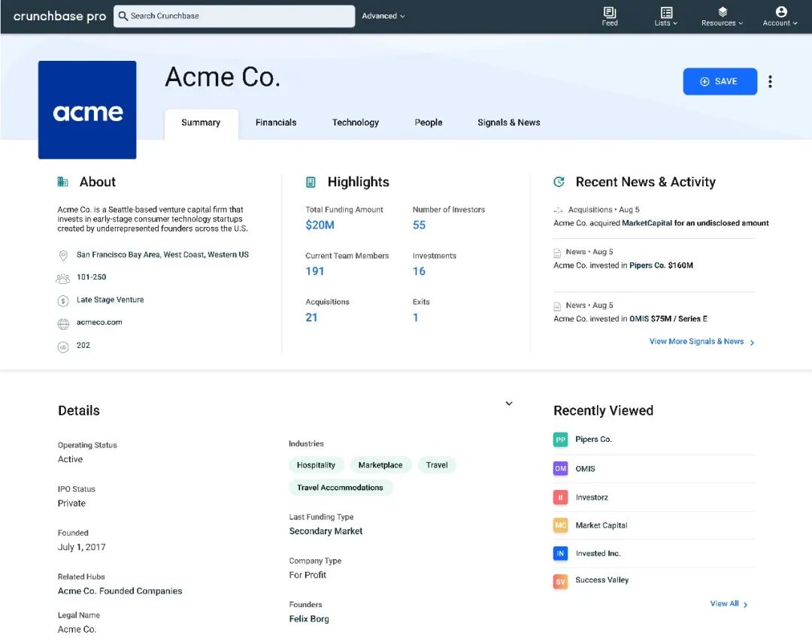
Task: Click the Investorz red icon
Action: pos(560,497)
